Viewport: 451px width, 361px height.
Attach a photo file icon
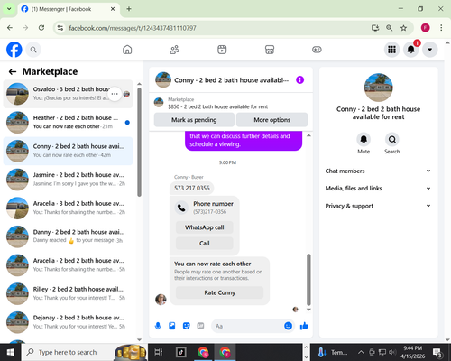[172, 326]
